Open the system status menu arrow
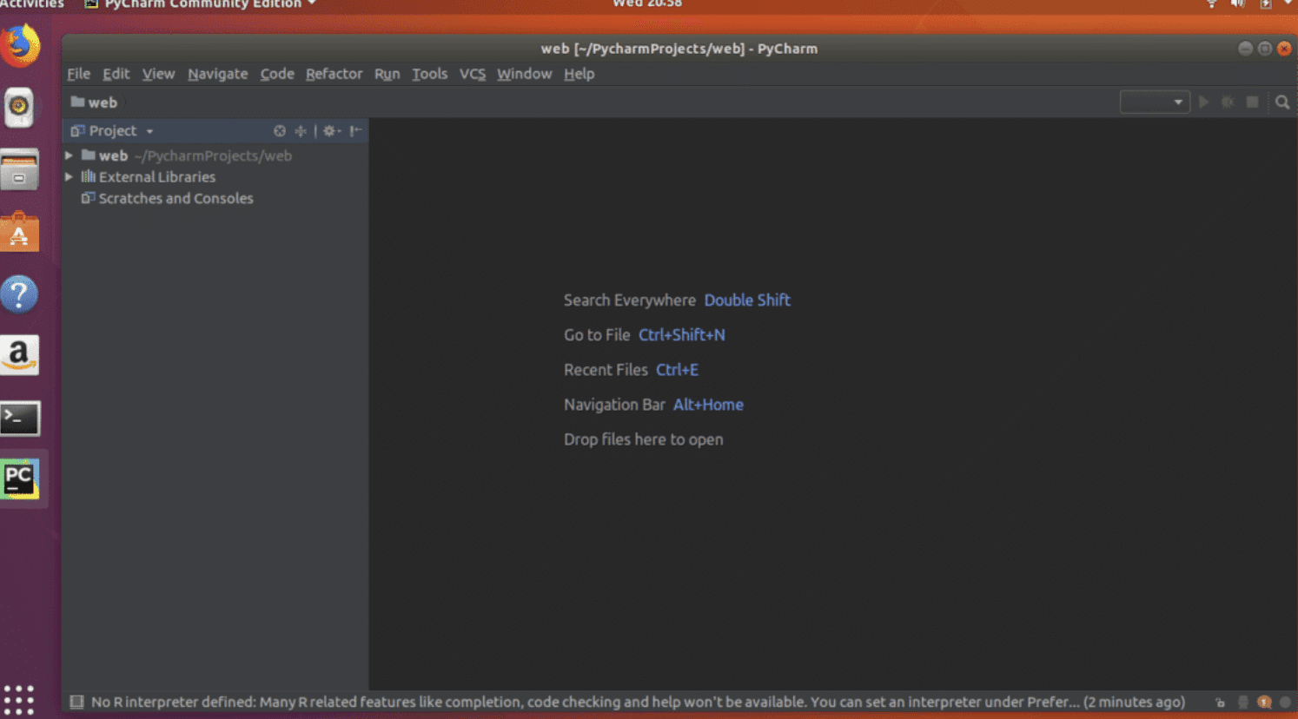The height and width of the screenshot is (719, 1298). click(1288, 3)
